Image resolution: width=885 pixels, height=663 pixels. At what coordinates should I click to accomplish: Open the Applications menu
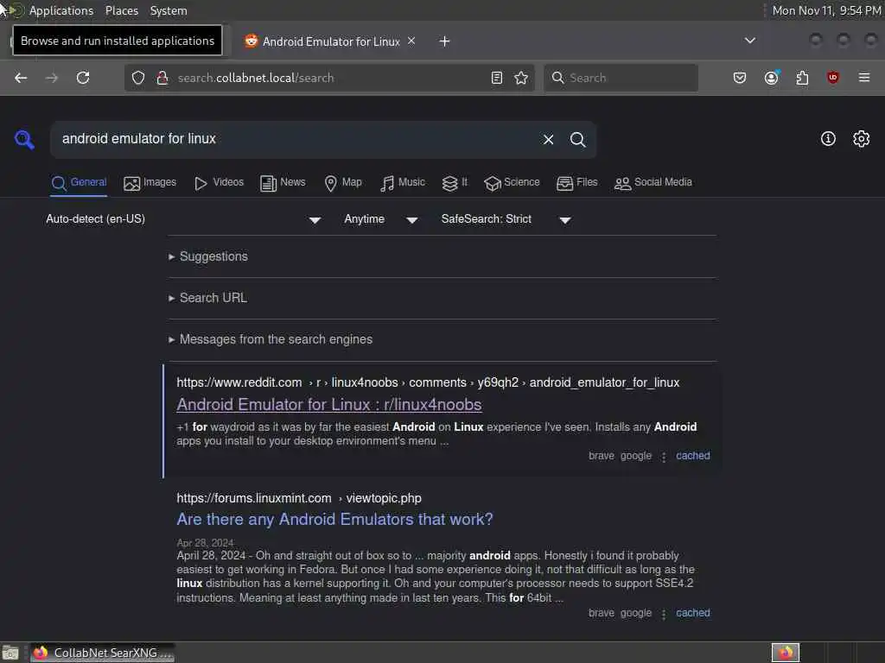click(x=61, y=10)
